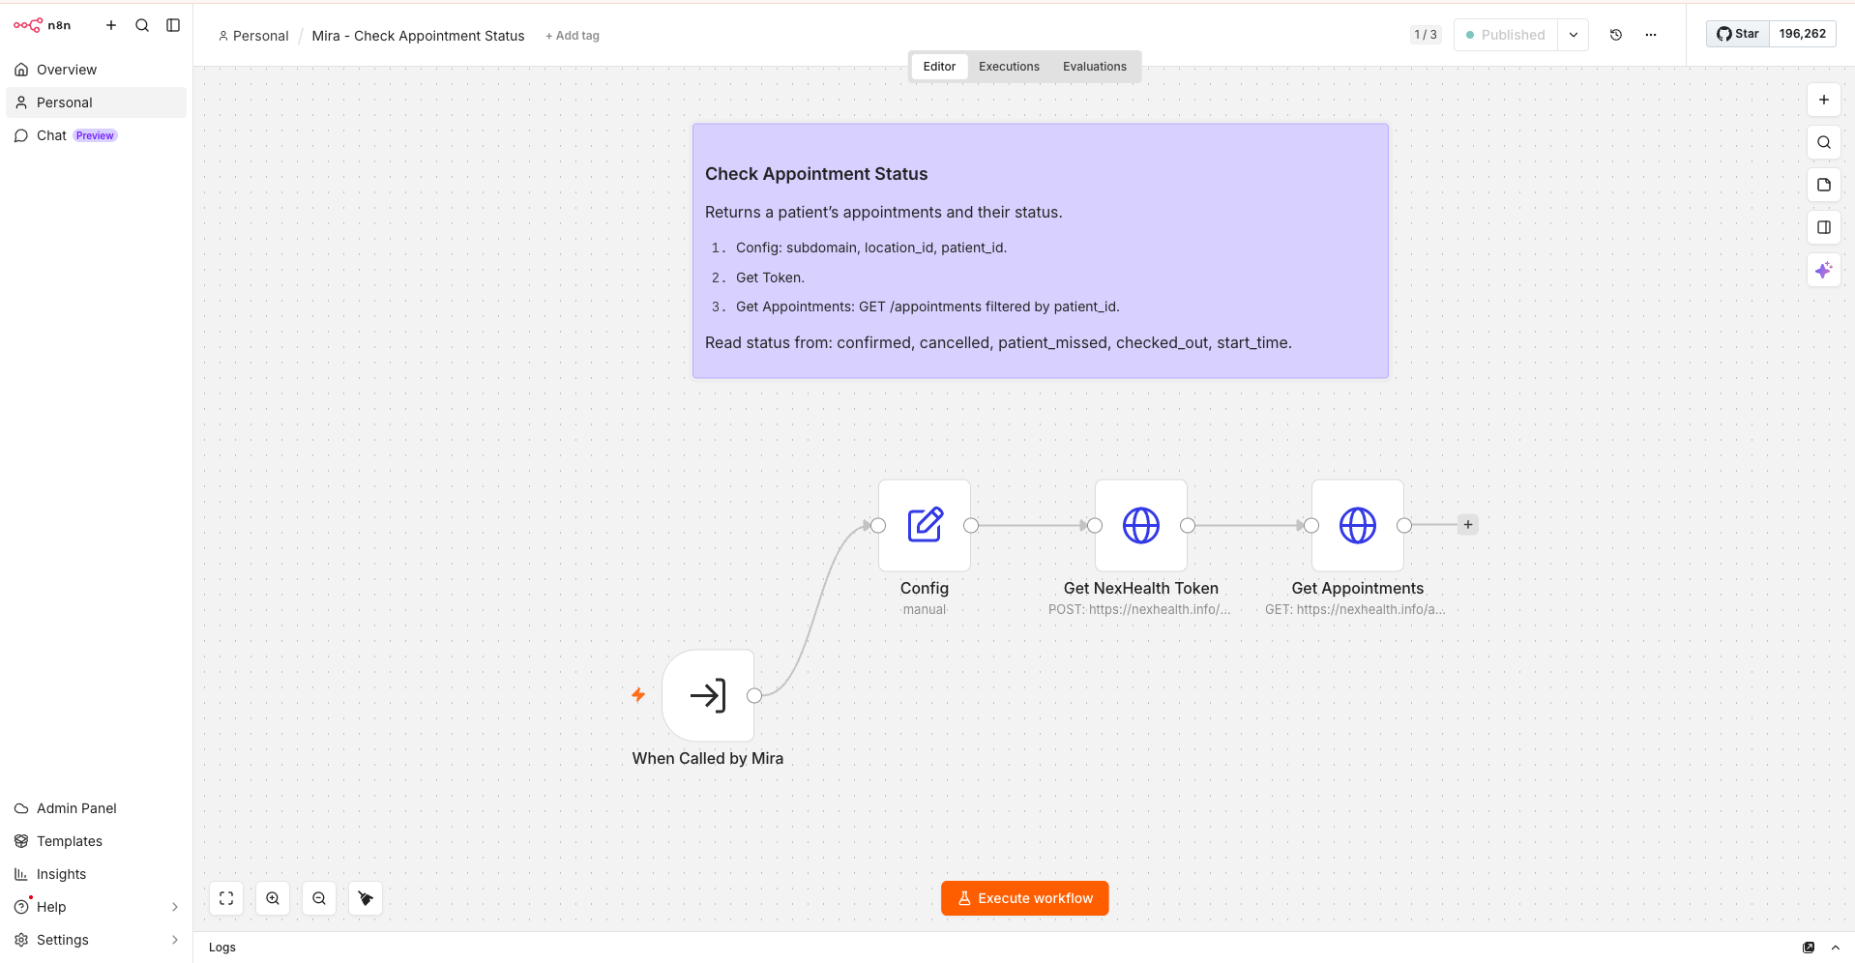Browse Templates
1855x963 pixels.
[x=96, y=841]
